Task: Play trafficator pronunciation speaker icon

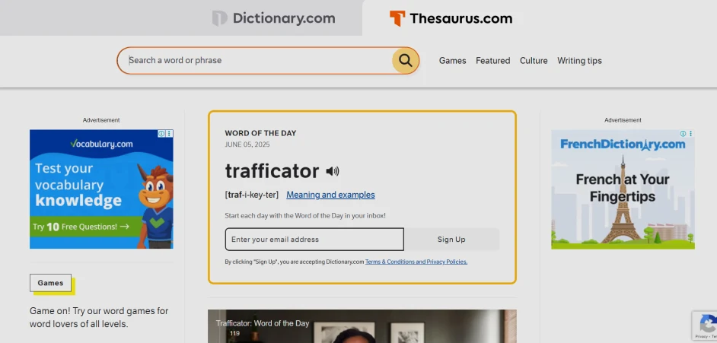Action: click(x=333, y=171)
